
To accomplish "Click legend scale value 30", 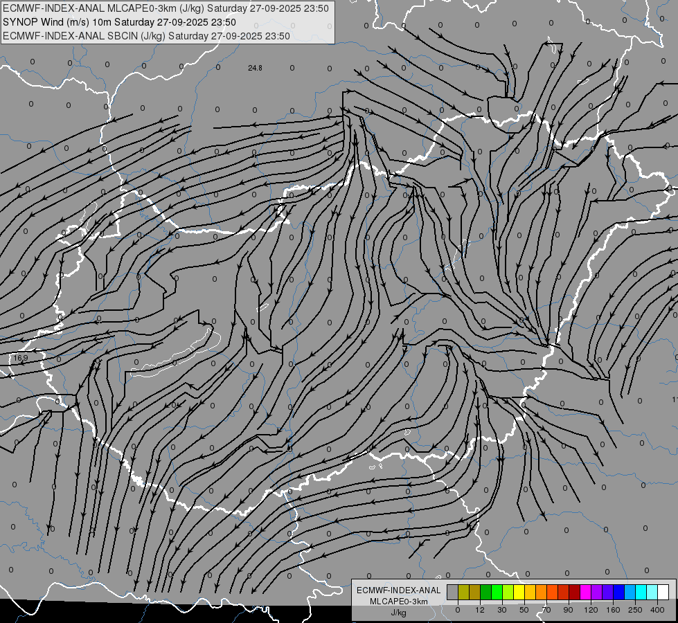I will tap(502, 610).
